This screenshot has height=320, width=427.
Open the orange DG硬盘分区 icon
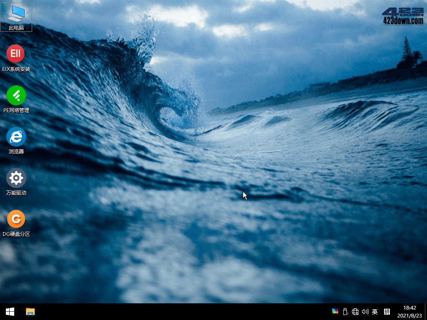tap(16, 219)
